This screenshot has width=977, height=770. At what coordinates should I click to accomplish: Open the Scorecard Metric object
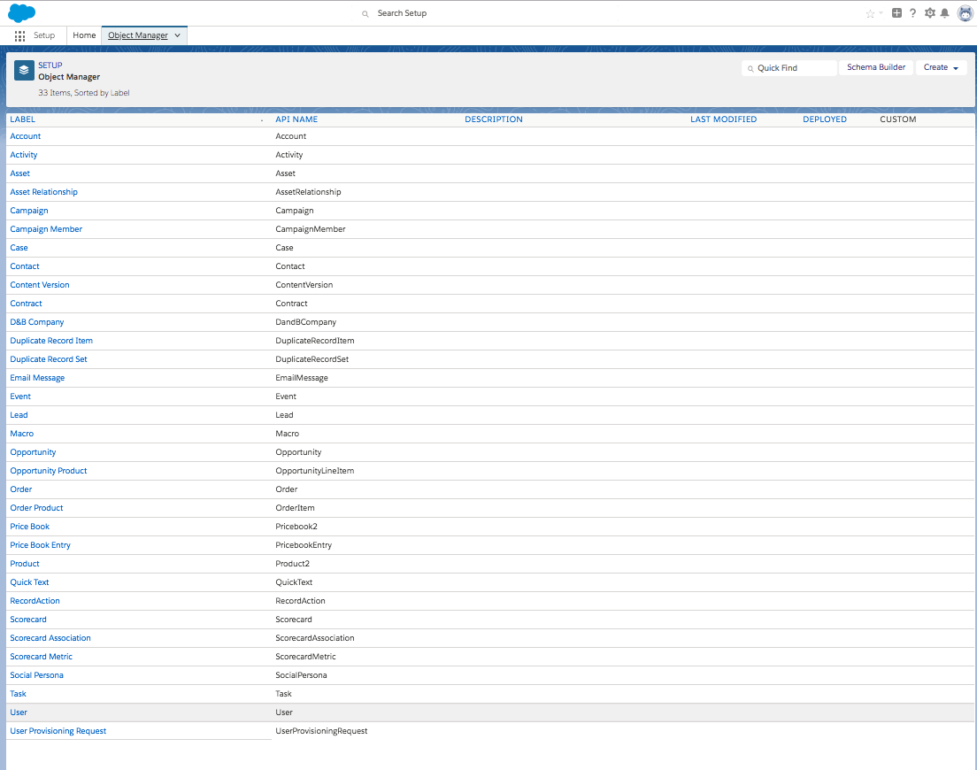click(41, 657)
